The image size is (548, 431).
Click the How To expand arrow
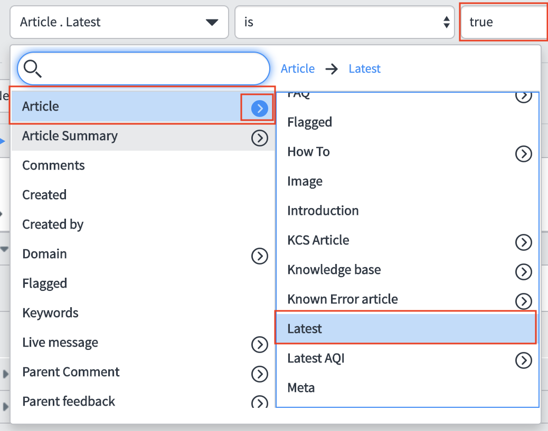[523, 154]
